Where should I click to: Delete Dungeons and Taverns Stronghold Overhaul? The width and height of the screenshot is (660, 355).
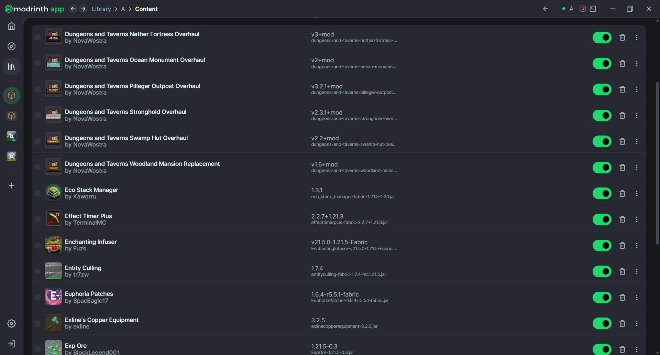(x=622, y=116)
